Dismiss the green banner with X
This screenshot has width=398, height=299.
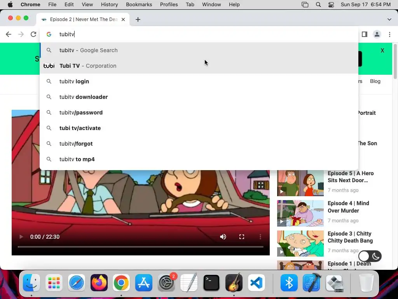[x=382, y=51]
